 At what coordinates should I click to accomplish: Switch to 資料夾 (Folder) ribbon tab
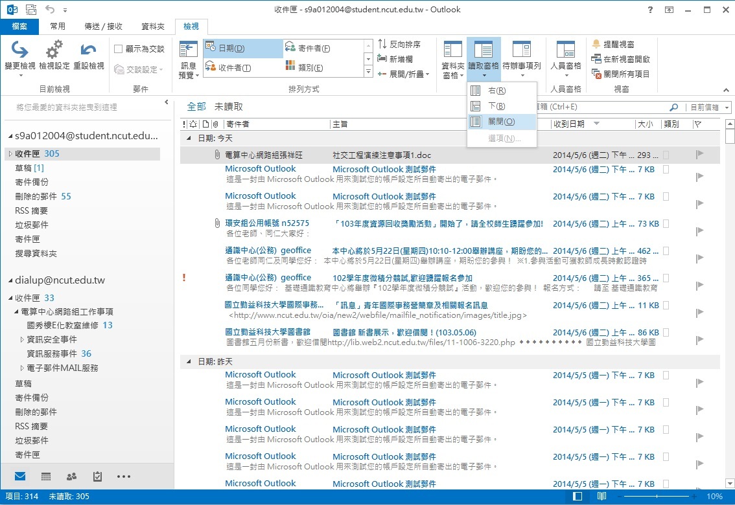coord(153,26)
